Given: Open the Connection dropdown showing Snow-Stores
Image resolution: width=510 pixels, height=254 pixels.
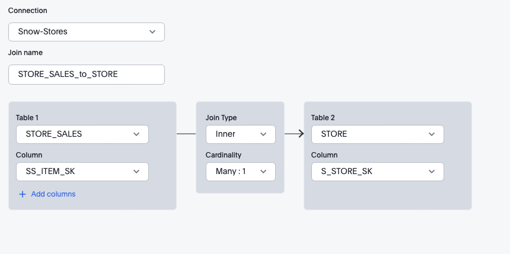Looking at the screenshot, I should click(86, 31).
